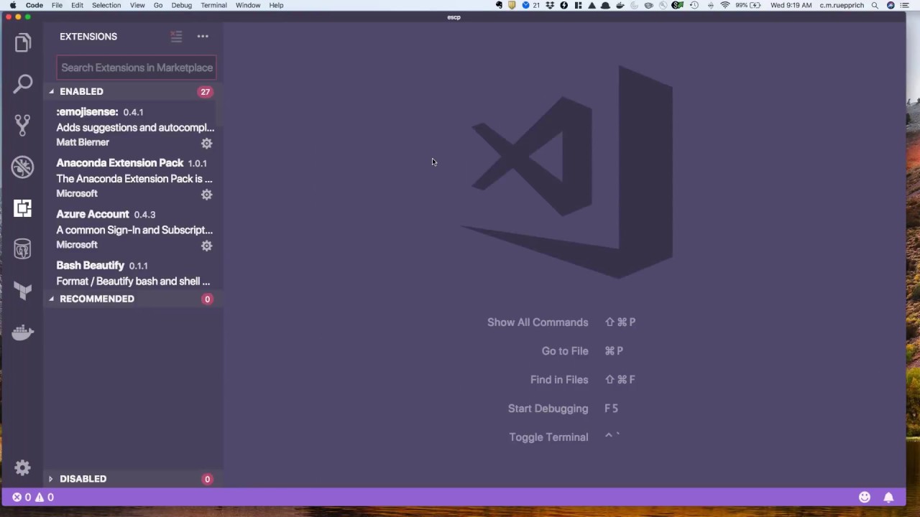Open the File menu
The width and height of the screenshot is (920, 517).
(57, 5)
